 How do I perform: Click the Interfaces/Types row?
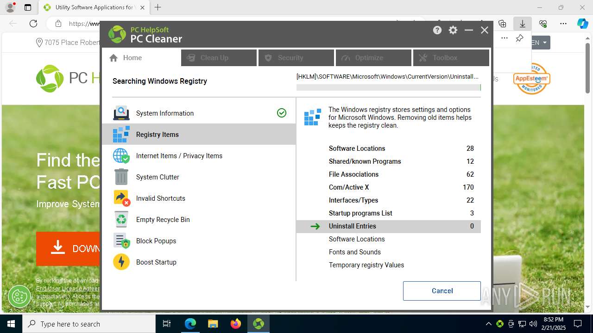click(389, 200)
